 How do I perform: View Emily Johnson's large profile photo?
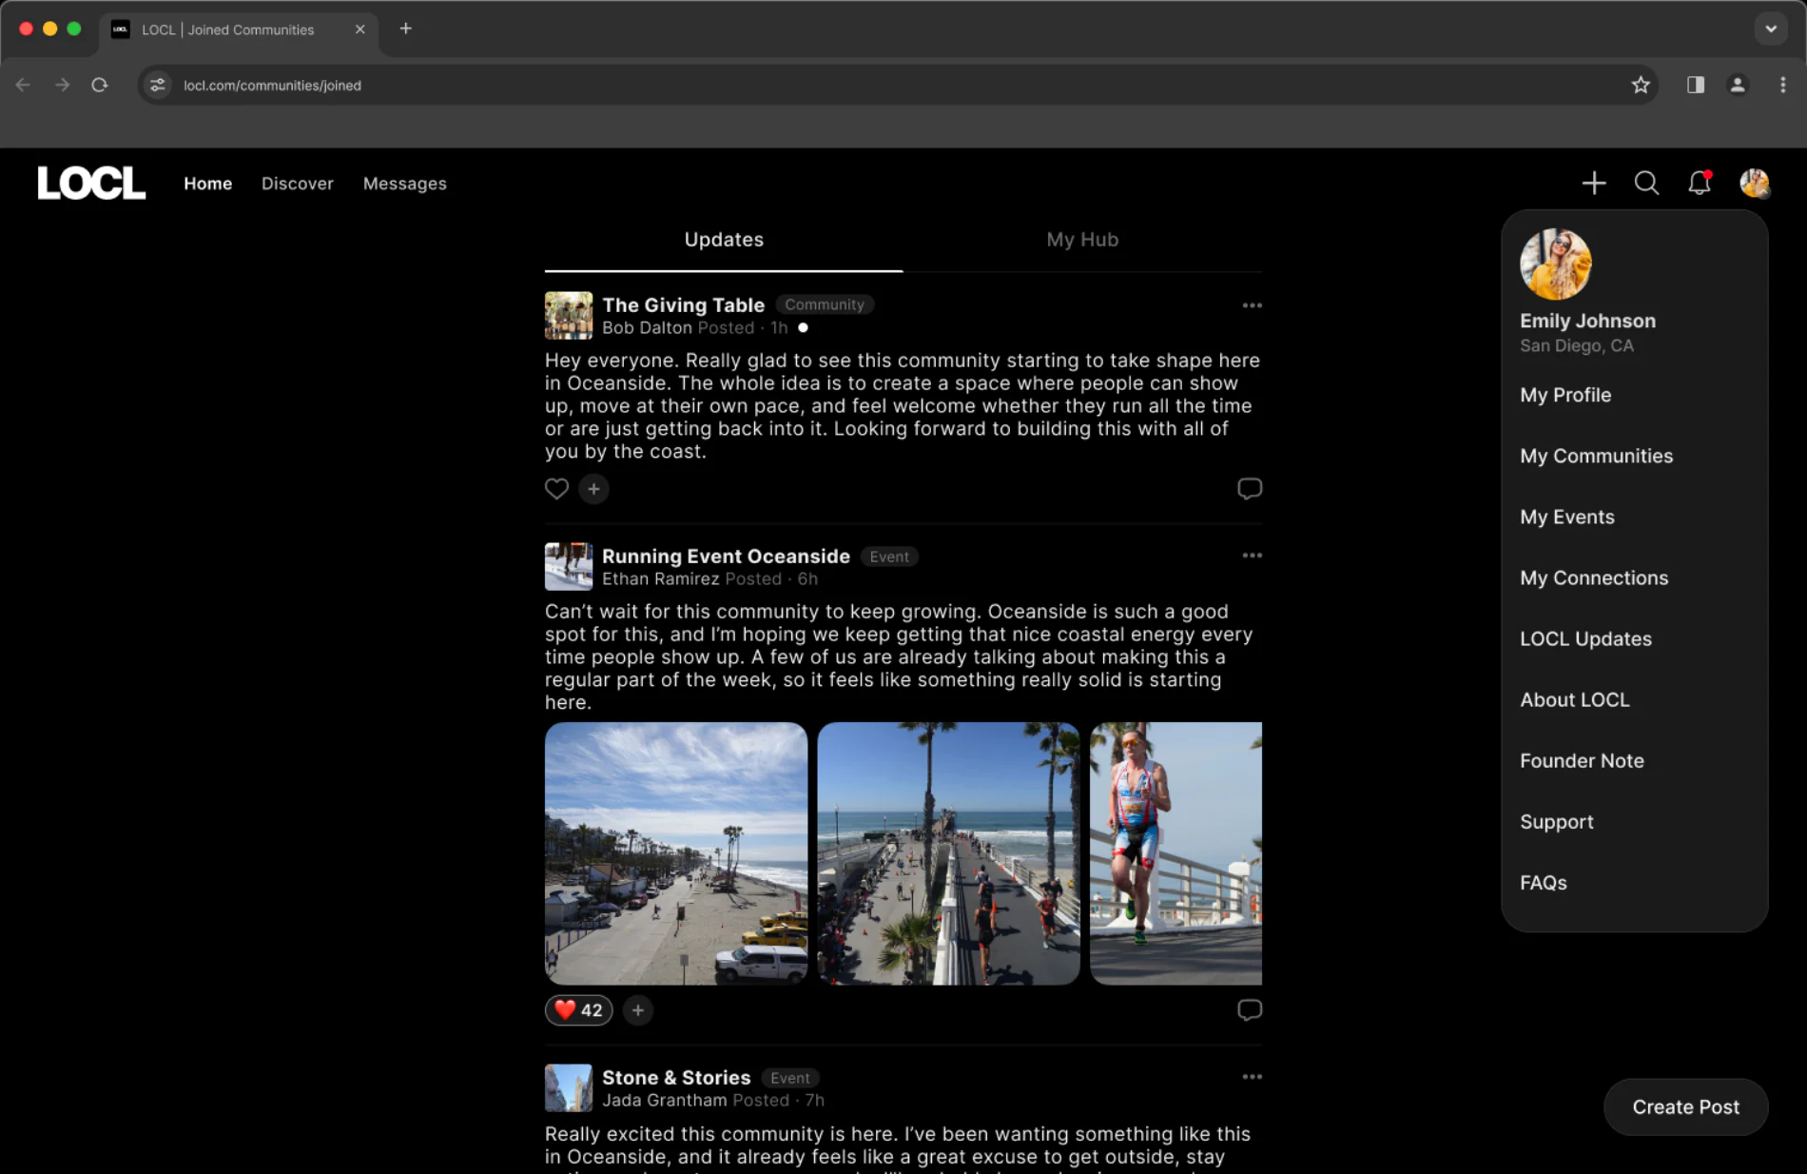pos(1555,264)
